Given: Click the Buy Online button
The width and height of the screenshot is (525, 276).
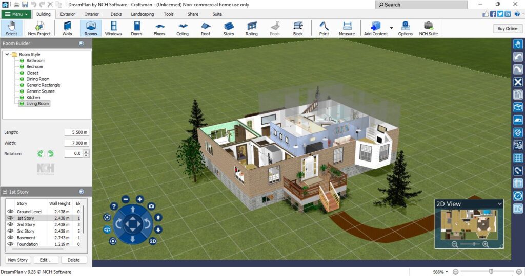Looking at the screenshot, I should click(x=507, y=29).
